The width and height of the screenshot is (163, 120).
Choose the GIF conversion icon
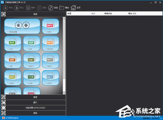(x=12, y=61)
